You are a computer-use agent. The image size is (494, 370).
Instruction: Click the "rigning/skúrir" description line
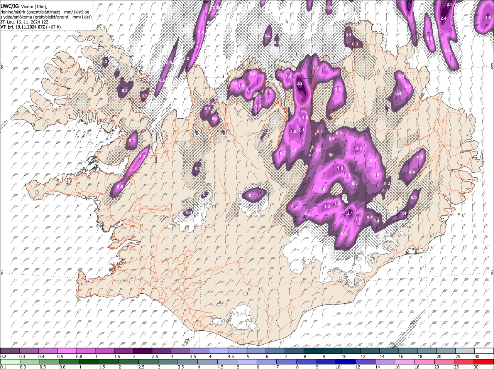45,12
